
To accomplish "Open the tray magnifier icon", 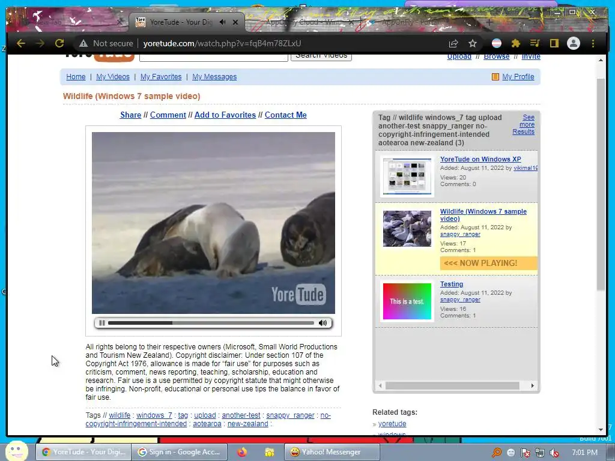I will pos(497,453).
